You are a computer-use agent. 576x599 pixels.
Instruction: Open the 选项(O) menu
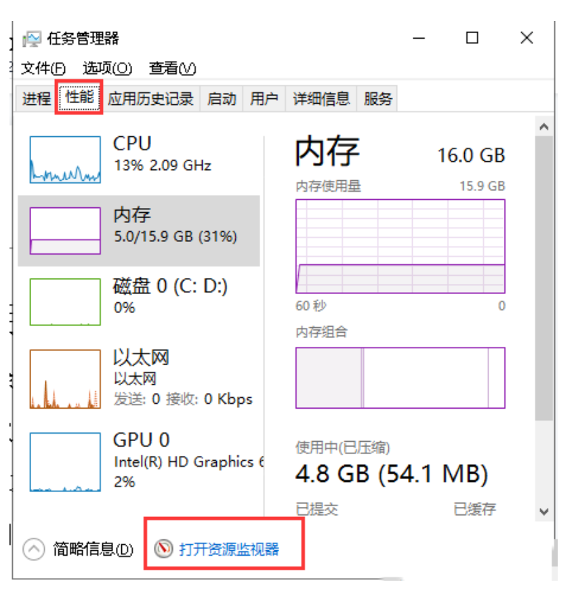(107, 68)
